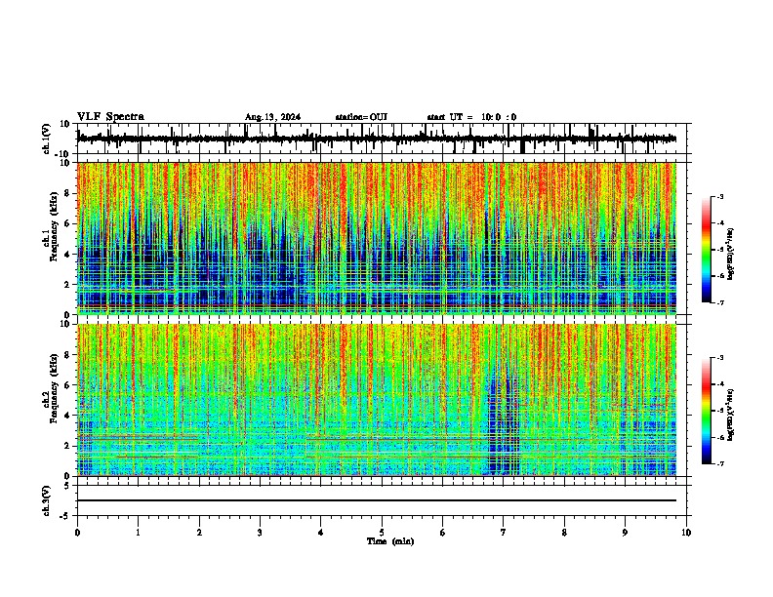773x597 pixels.
Task: Click the "6" tick on the time axis
Action: (443, 533)
